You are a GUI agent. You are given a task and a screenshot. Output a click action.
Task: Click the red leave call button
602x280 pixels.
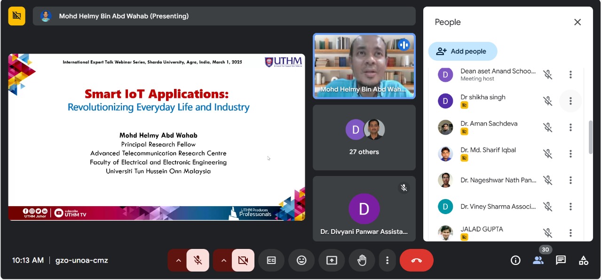point(416,260)
